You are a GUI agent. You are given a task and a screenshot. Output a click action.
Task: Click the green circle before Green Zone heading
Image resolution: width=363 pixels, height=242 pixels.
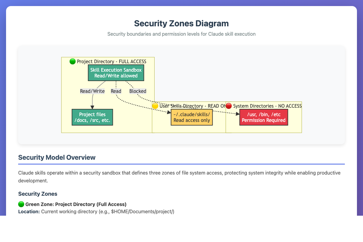pos(21,204)
